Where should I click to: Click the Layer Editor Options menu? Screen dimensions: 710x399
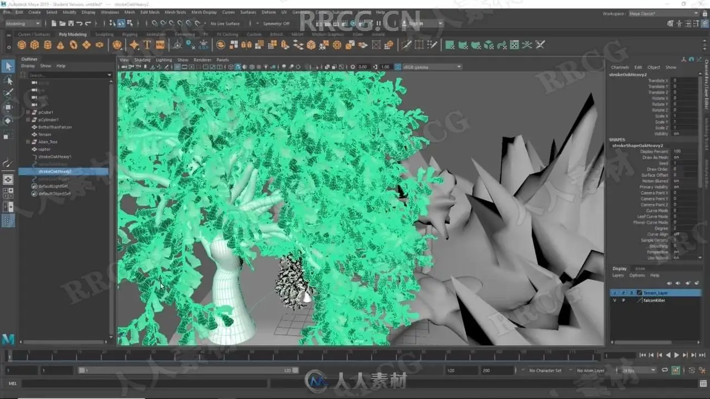[x=637, y=275]
